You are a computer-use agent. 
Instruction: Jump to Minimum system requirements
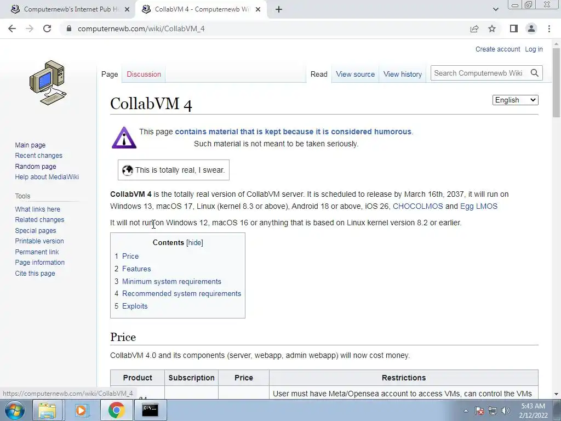(x=171, y=281)
